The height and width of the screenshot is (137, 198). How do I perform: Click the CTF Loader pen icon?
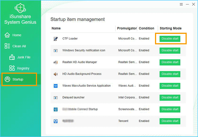click(55, 39)
